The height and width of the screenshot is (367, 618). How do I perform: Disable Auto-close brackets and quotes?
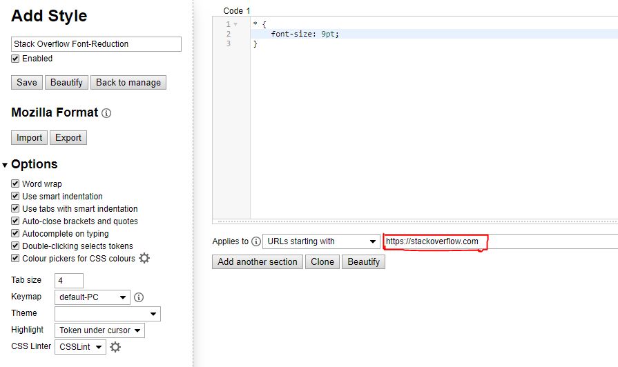tap(15, 221)
